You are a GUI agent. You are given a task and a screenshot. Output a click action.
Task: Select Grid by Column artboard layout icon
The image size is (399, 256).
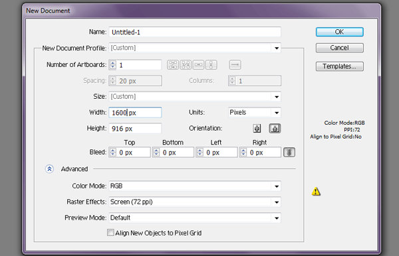pos(186,65)
